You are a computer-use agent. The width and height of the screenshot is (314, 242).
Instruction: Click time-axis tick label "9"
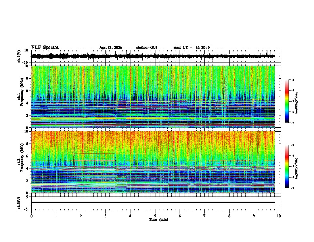click(254, 216)
